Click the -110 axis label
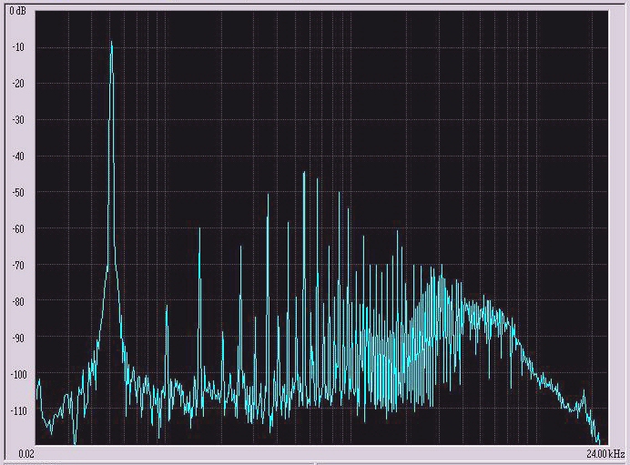Image resolution: width=630 pixels, height=465 pixels. (18, 411)
